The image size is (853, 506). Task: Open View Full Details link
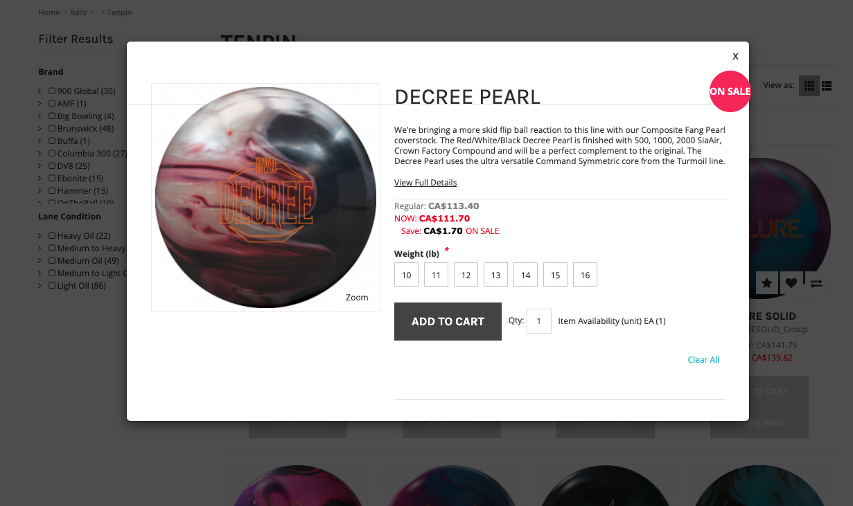coord(425,183)
